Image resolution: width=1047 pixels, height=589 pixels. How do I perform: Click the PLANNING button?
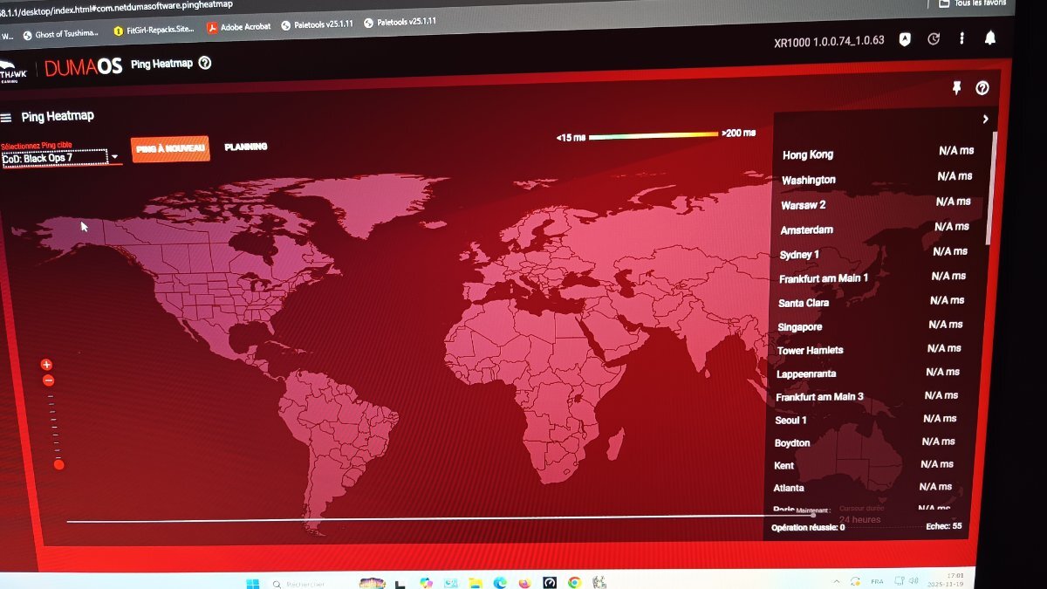[x=246, y=147]
